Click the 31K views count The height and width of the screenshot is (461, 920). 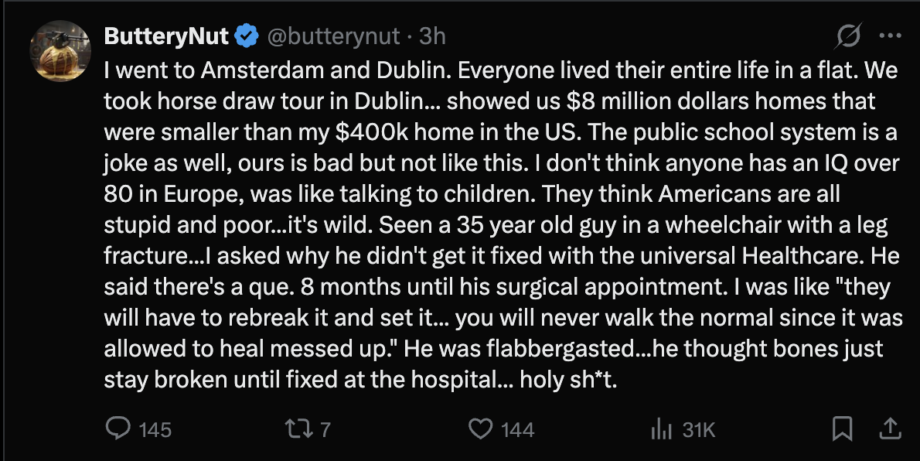coord(700,429)
